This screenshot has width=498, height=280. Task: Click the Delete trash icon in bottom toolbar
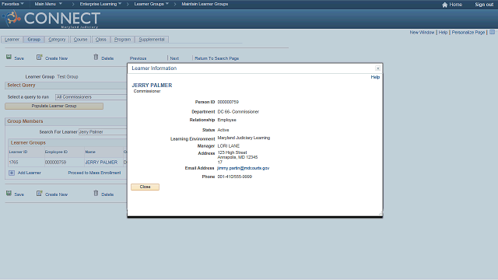click(96, 193)
